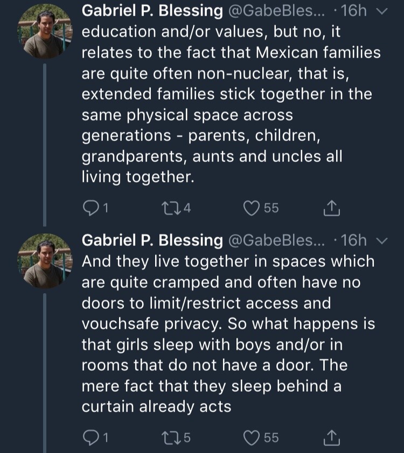
Task: Open Gabriel P. Blessing name on first tweet
Action: coord(152,11)
